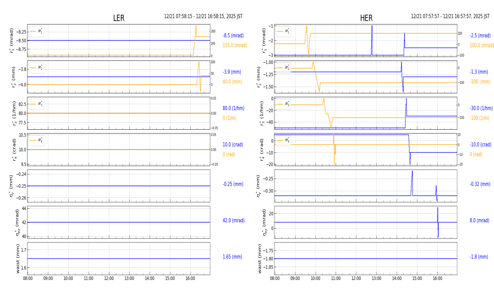Select the LER value -0.25 (mm)
Image resolution: width=494 pixels, height=302 pixels.
point(233,184)
